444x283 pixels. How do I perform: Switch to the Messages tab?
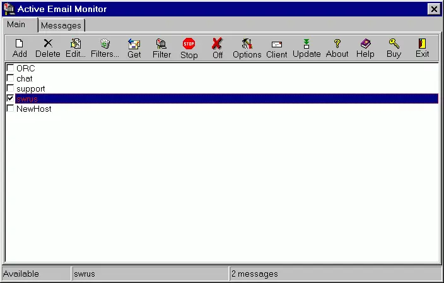click(x=61, y=25)
